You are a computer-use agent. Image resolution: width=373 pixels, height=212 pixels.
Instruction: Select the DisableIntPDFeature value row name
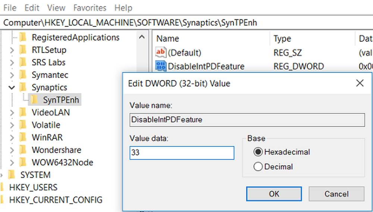point(206,66)
